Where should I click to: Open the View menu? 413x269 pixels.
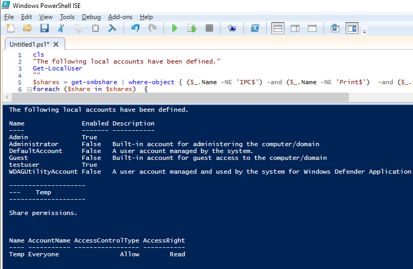[x=46, y=17]
